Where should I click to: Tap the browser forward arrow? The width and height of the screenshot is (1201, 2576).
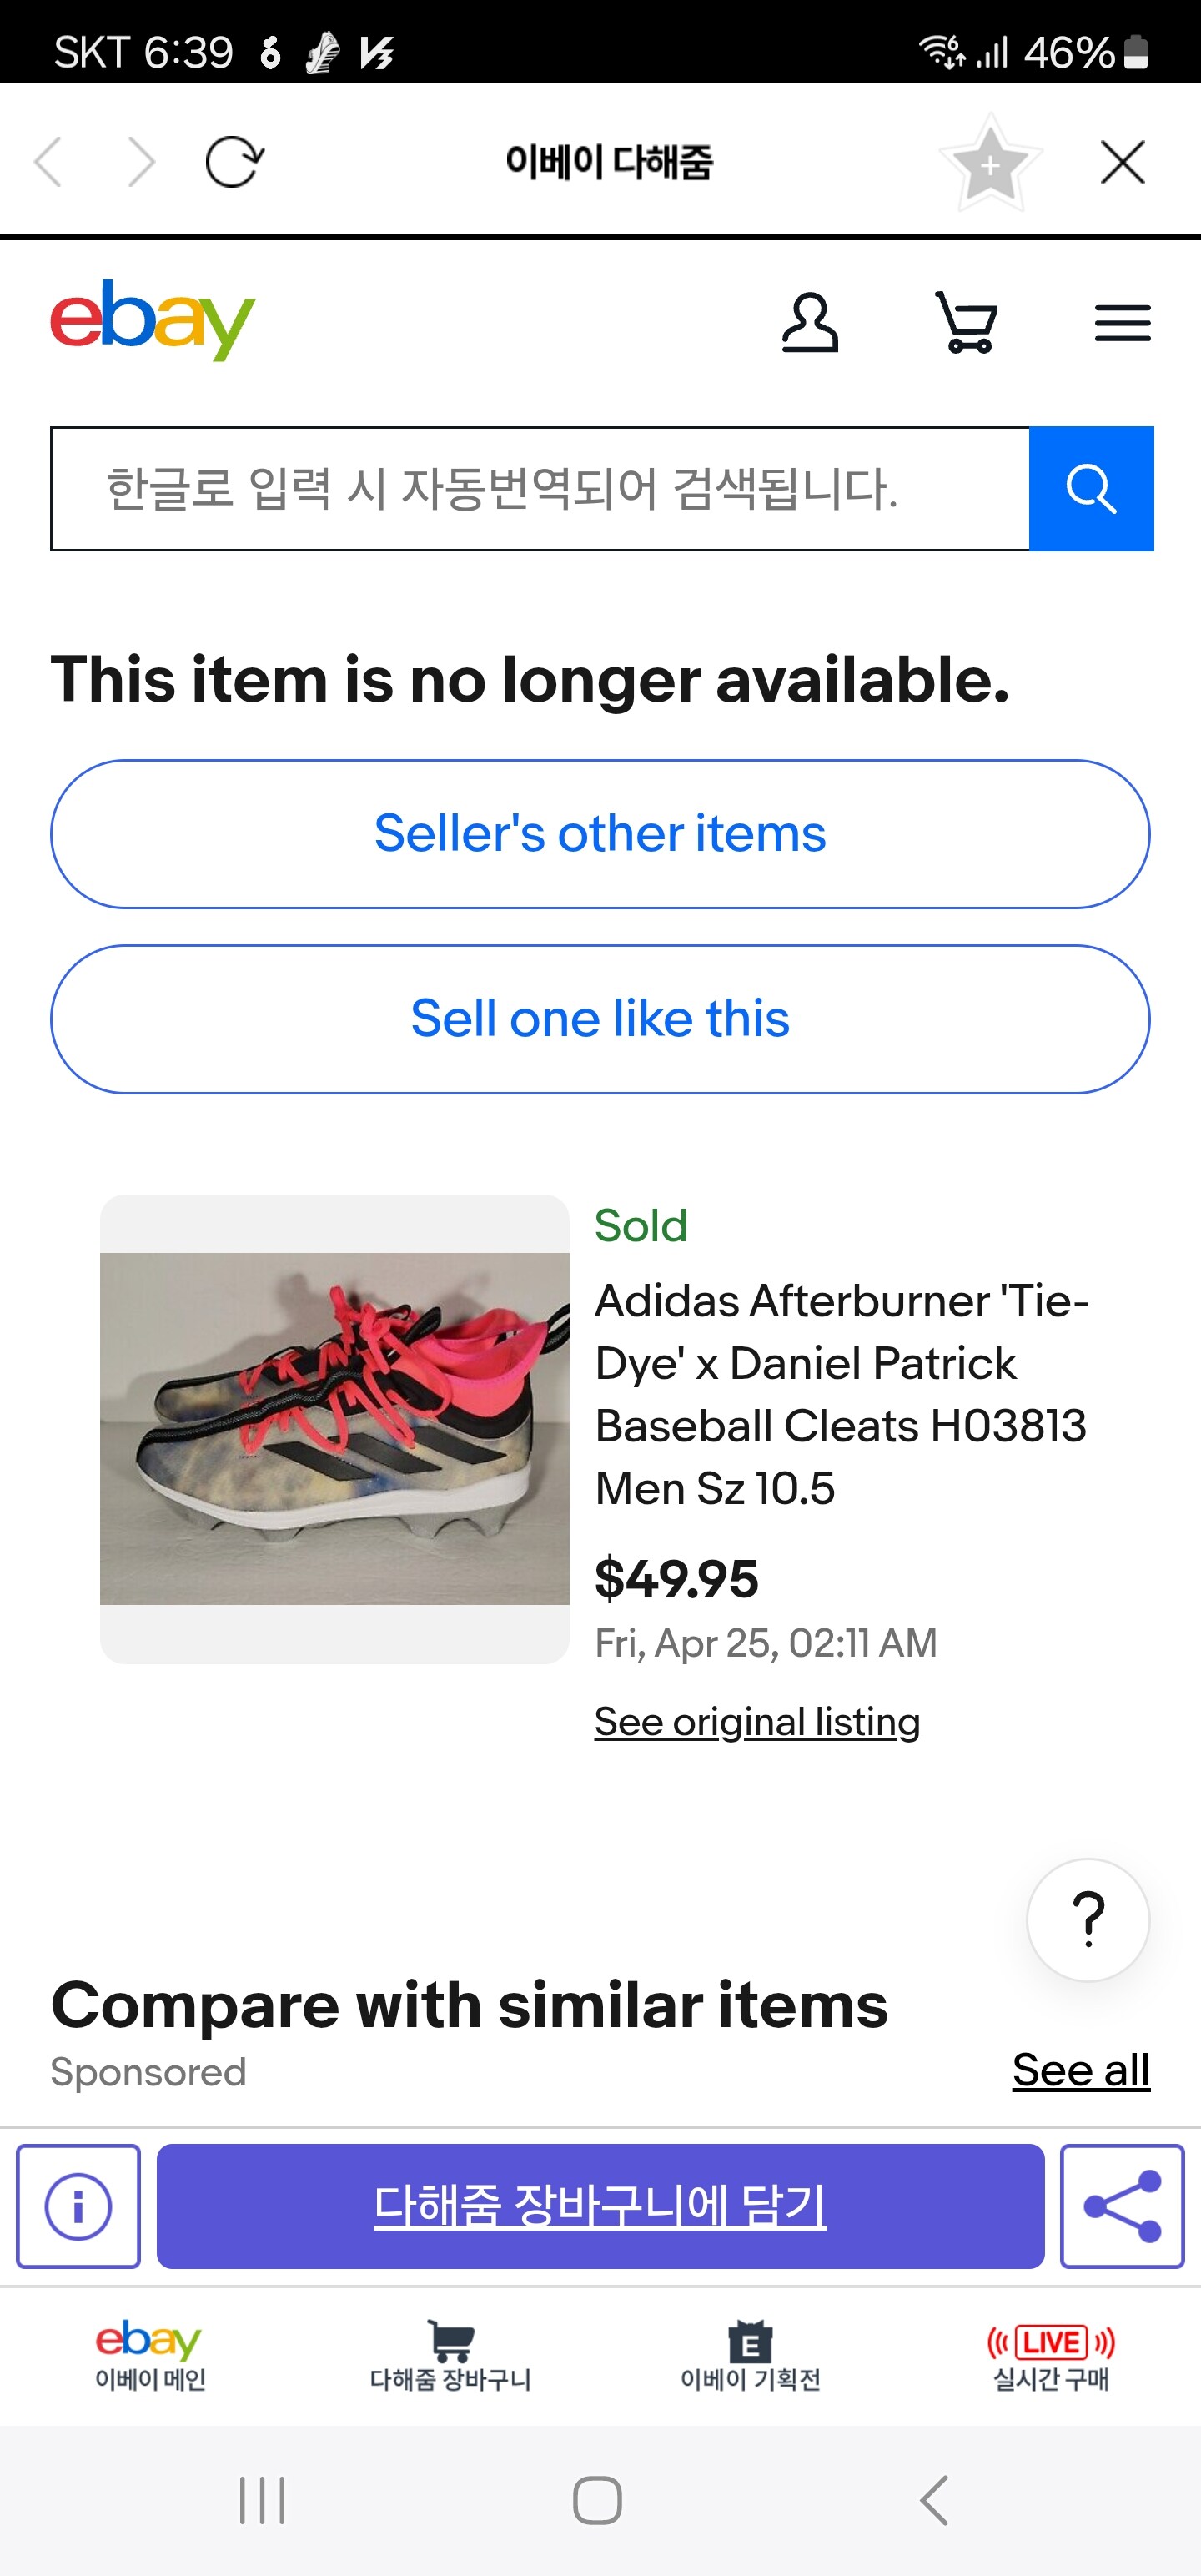click(142, 162)
